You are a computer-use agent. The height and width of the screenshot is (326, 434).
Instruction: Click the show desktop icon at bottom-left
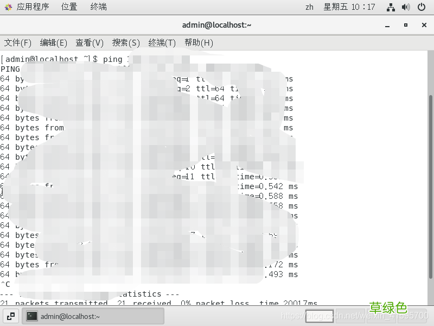11,316
